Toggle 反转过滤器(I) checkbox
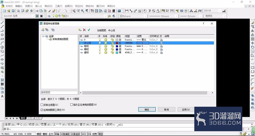Screen dimensions: 255x136 pyautogui.click(x=42, y=105)
